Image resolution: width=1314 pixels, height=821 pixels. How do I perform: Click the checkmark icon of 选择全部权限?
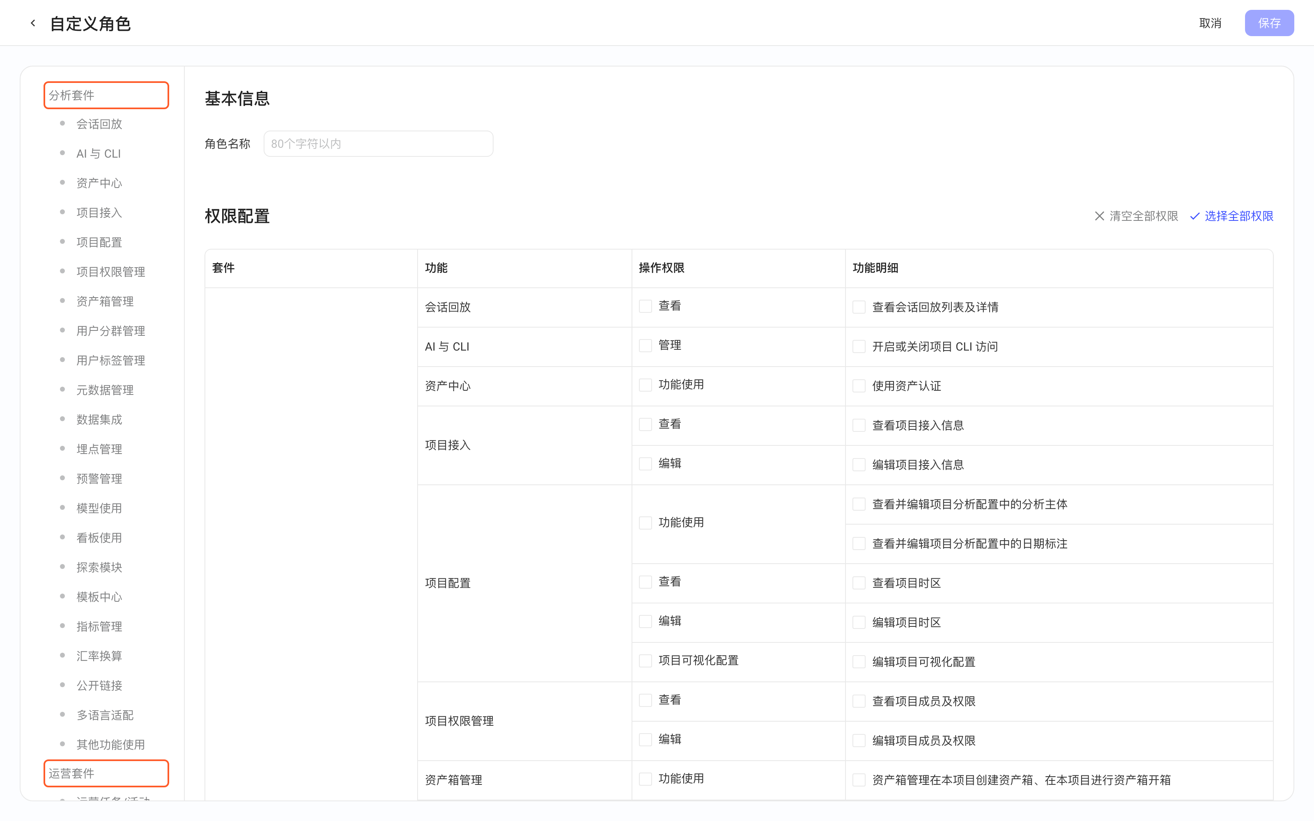click(1195, 216)
